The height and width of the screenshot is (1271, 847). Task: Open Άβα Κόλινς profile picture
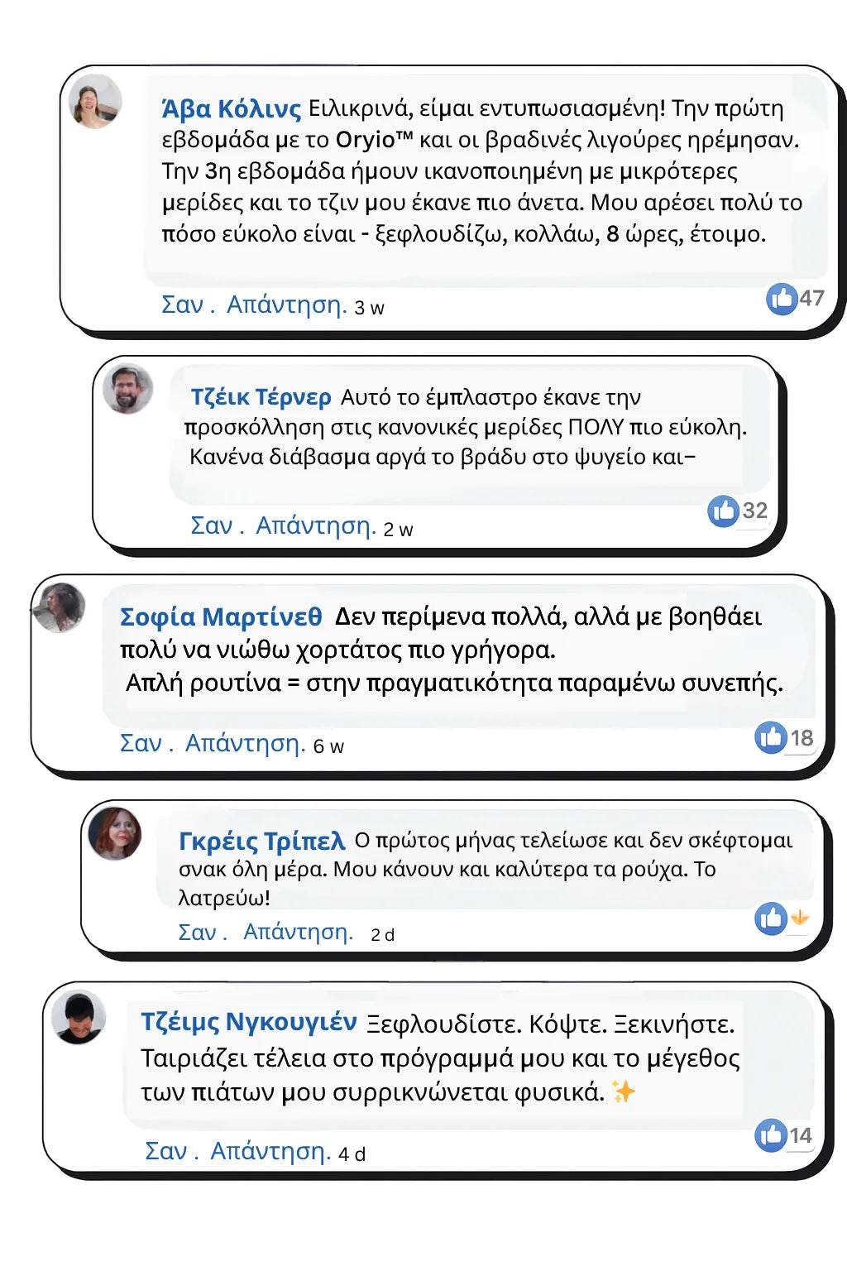95,102
